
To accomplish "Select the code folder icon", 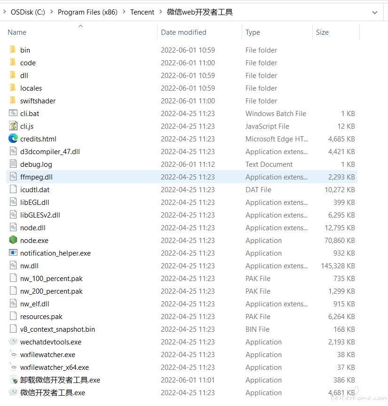I will tap(13, 62).
